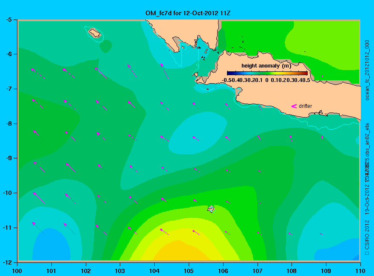Screen dimensions: 374x276
Task: Pick the x-axis label "109"
Action: [326, 271]
